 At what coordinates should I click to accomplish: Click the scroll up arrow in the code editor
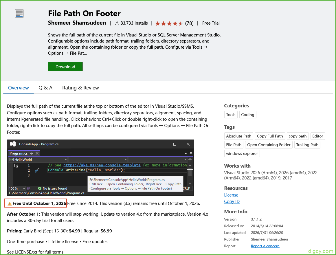[x=190, y=166]
